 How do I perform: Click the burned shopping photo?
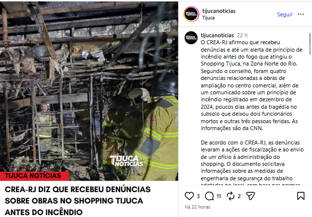pos(89,87)
